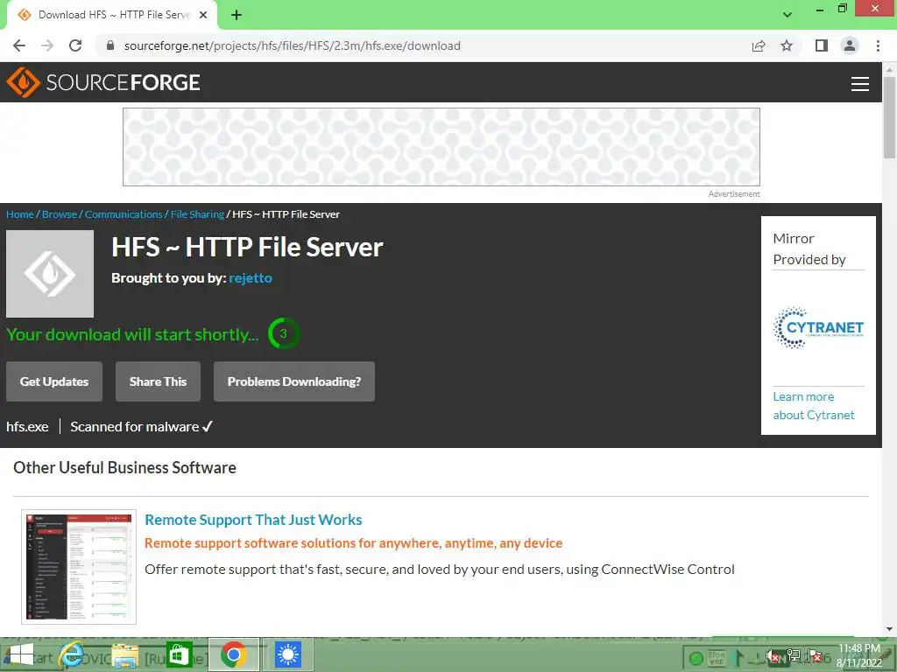The image size is (897, 672).
Task: Open the rejetto author link
Action: click(x=250, y=278)
